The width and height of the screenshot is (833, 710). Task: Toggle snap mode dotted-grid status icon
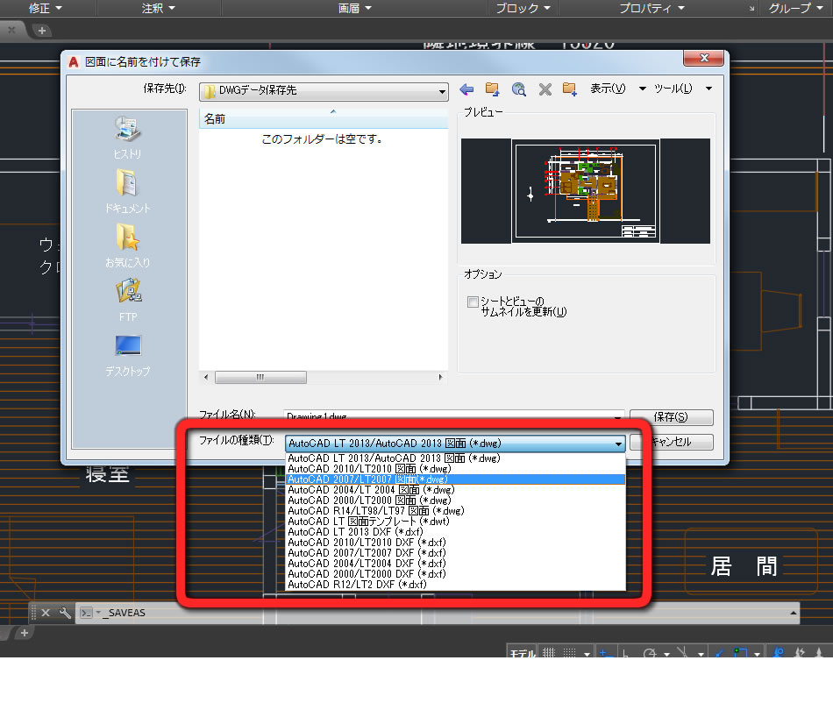click(x=569, y=653)
